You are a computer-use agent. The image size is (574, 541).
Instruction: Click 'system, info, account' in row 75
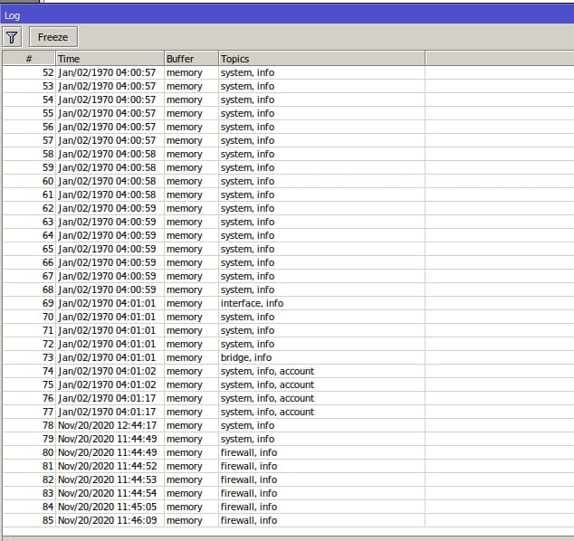click(267, 384)
